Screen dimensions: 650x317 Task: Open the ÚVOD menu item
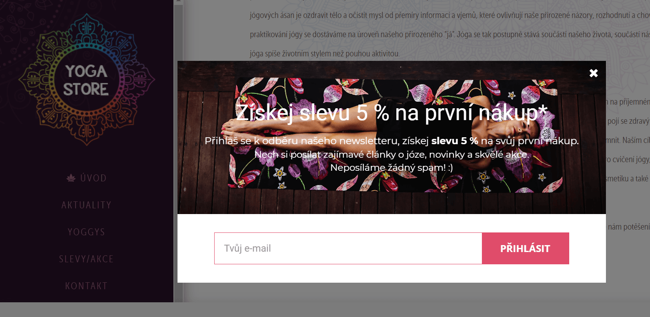(93, 178)
